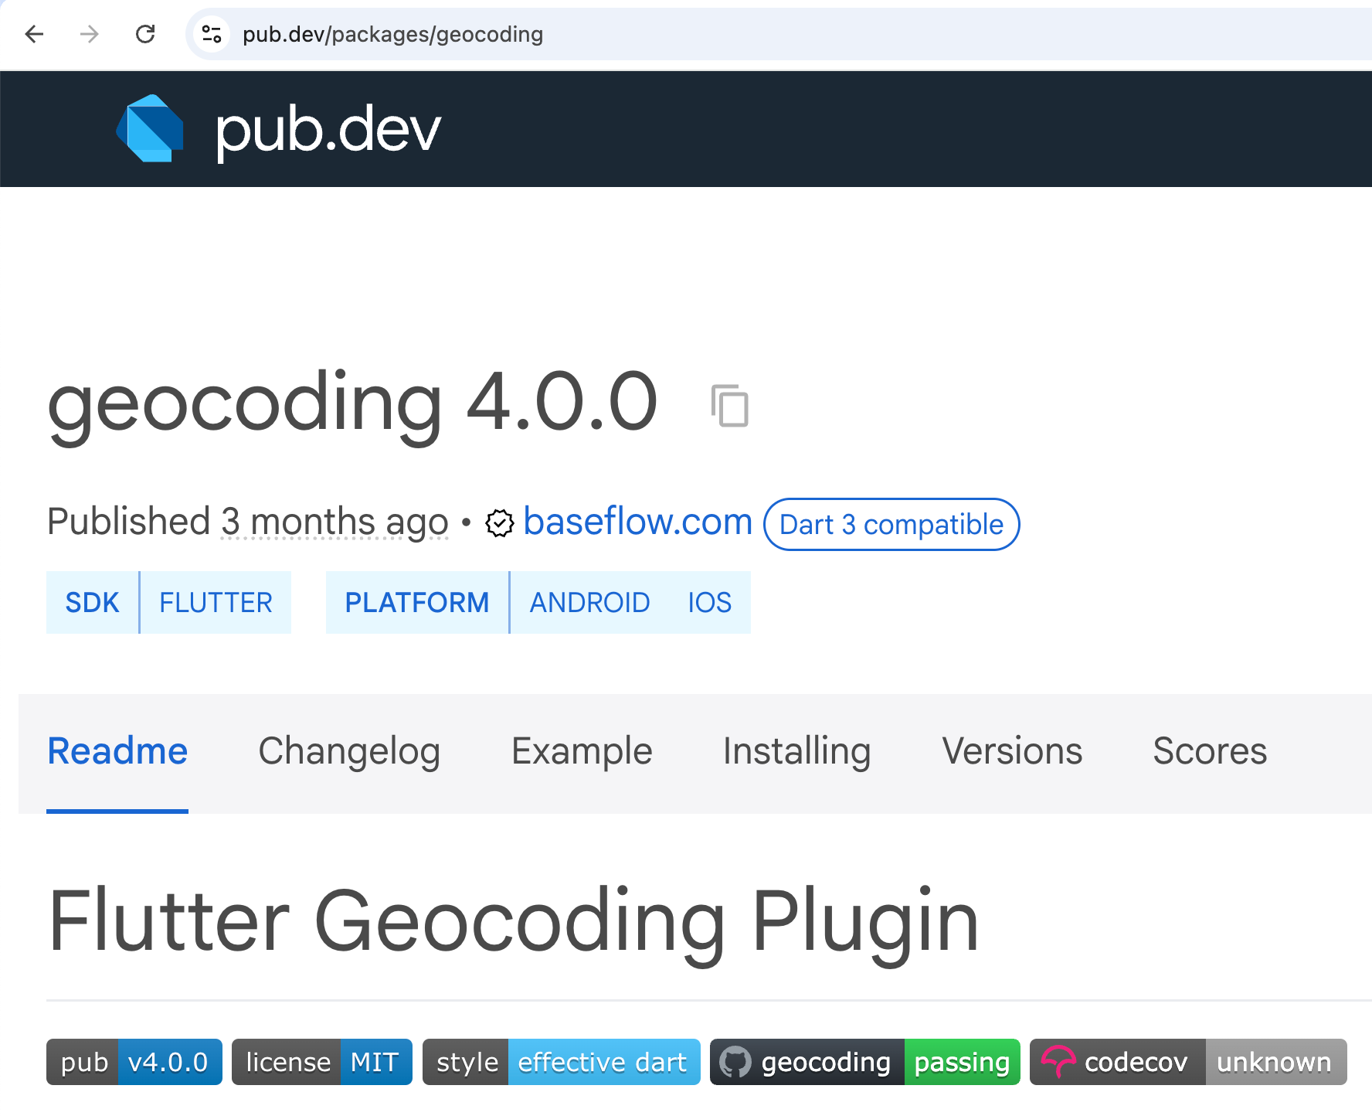Switch to the Installing tab
The width and height of the screenshot is (1372, 1116).
797,752
